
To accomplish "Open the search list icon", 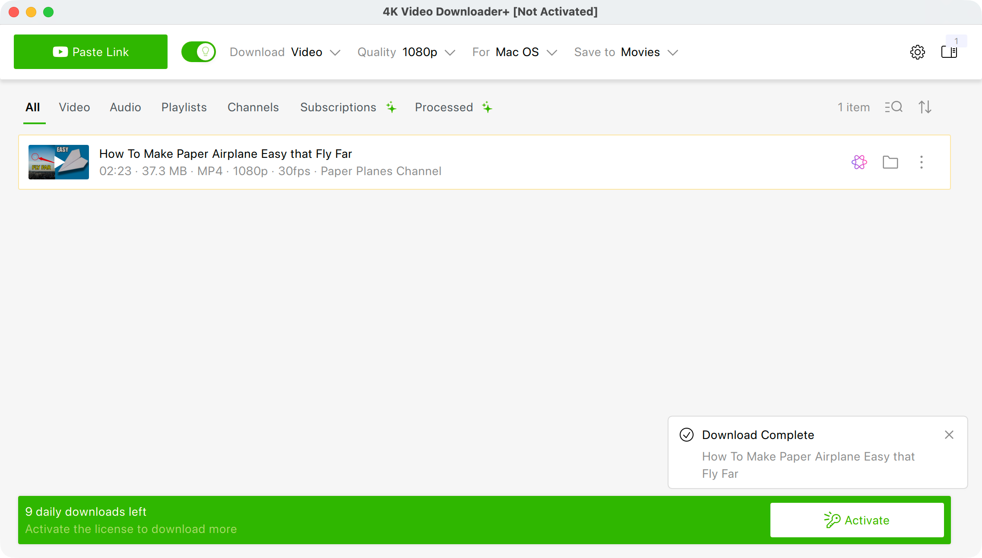I will (x=893, y=107).
